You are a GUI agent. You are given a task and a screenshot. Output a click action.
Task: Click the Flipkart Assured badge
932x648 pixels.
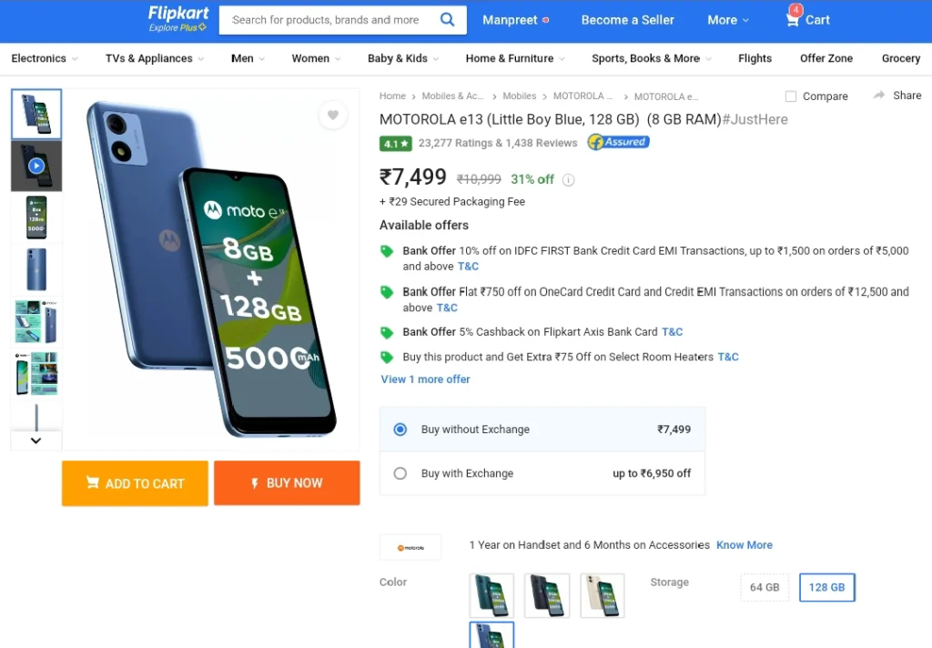pyautogui.click(x=618, y=142)
